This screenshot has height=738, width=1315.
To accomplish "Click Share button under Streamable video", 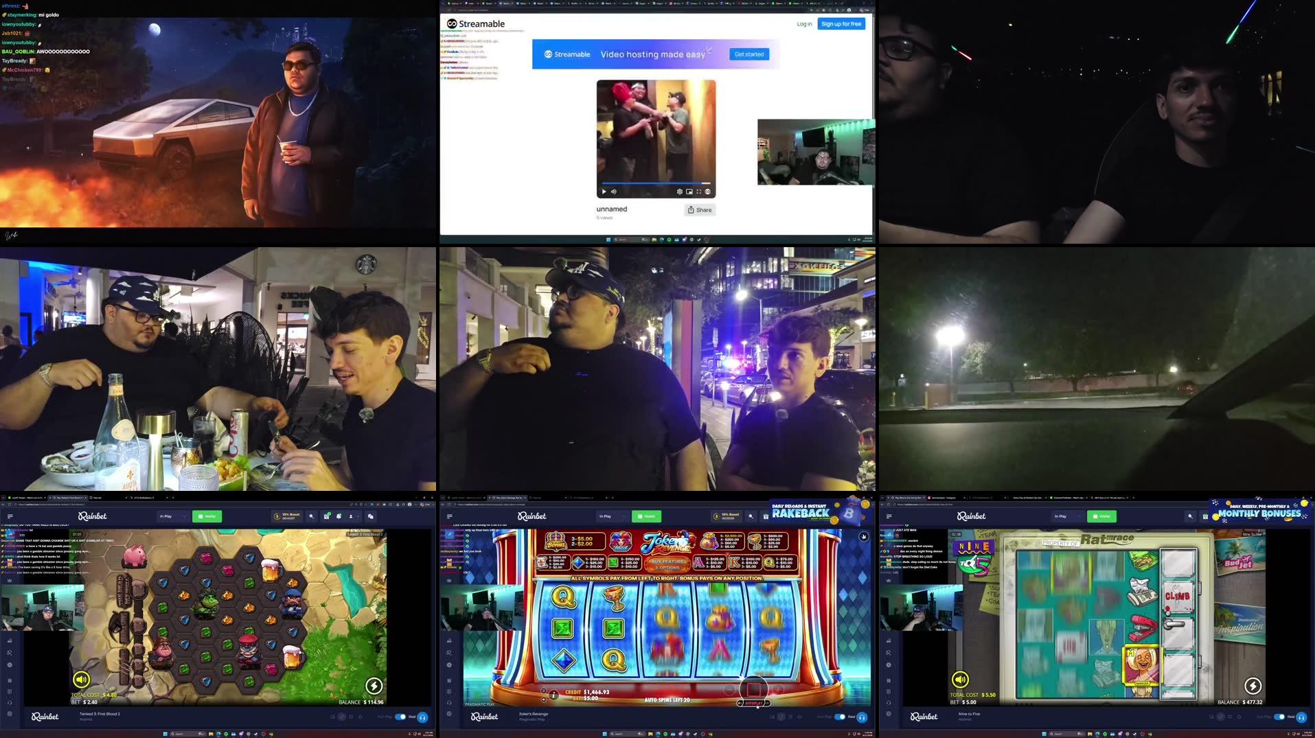I will point(700,210).
